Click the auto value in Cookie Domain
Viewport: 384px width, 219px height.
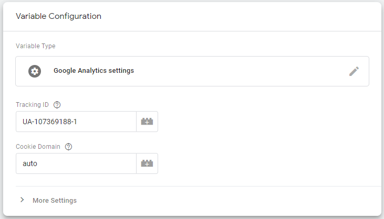click(x=30, y=164)
